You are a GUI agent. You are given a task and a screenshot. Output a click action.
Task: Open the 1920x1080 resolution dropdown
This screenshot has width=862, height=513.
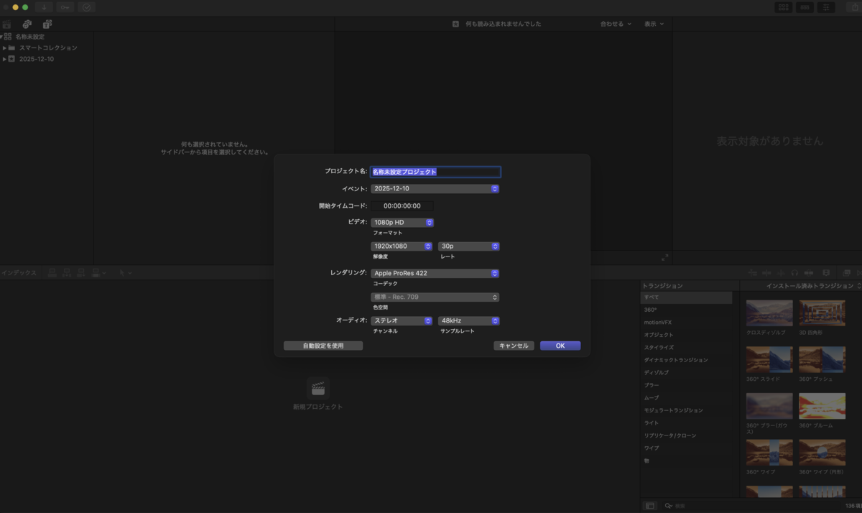click(x=402, y=246)
